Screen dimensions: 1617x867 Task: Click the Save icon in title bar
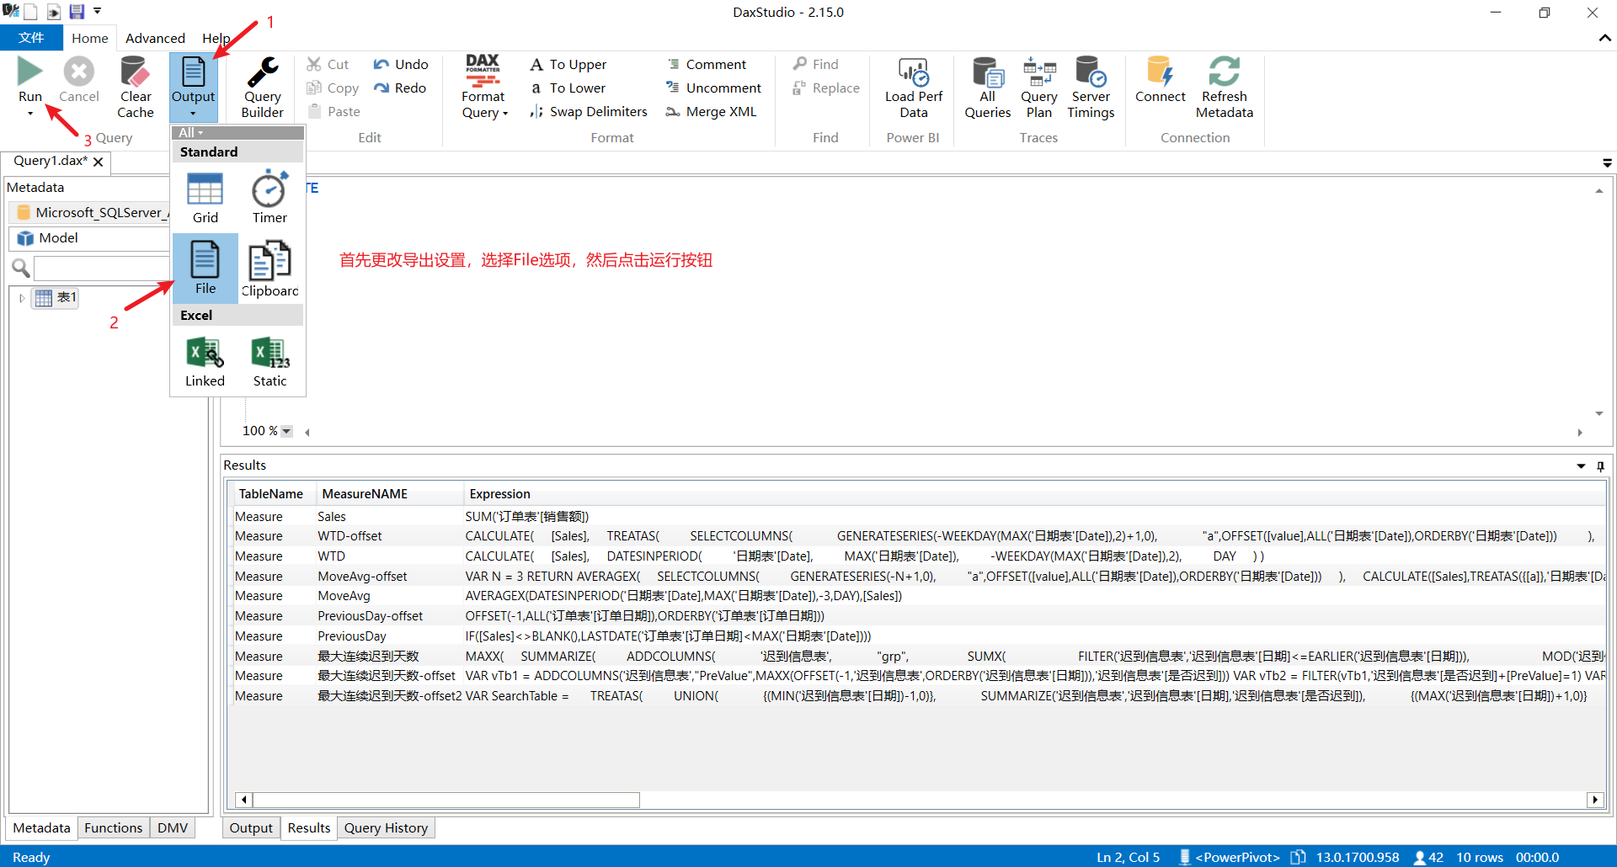click(x=77, y=12)
